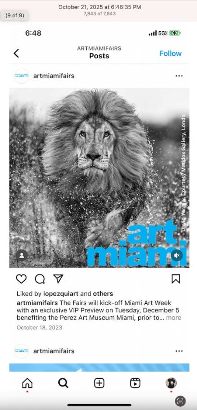Tap the text scan icon at bottom right

click(180, 400)
